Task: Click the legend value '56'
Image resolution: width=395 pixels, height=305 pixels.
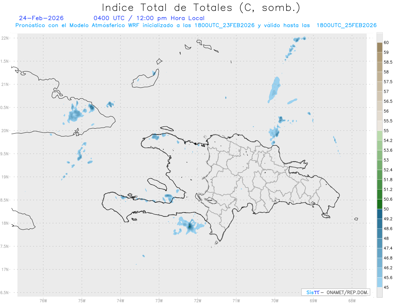Action: (386, 111)
